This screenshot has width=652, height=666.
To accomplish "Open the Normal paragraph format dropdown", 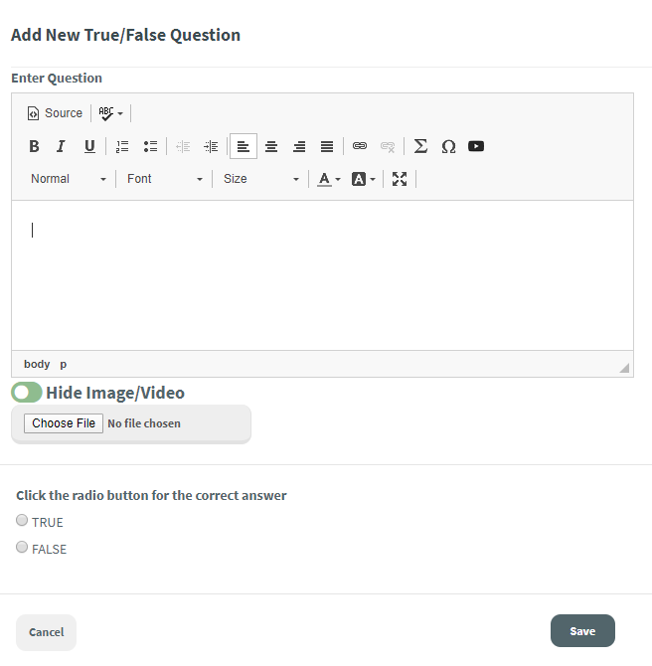I will [68, 179].
